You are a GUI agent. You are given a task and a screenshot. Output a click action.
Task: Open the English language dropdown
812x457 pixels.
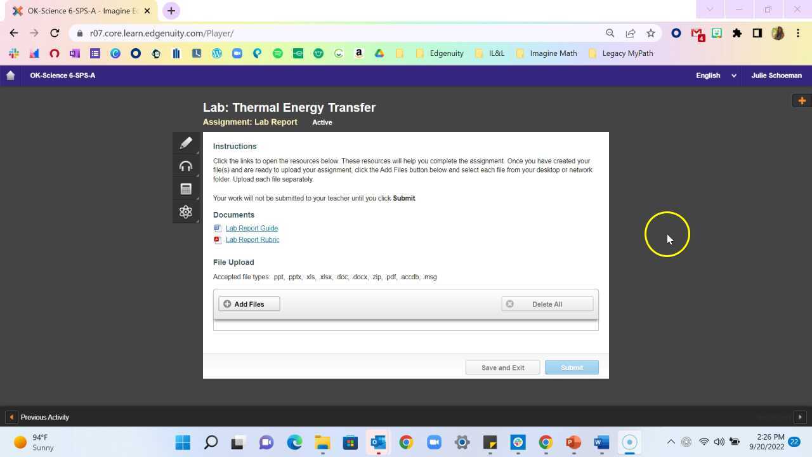(x=716, y=76)
